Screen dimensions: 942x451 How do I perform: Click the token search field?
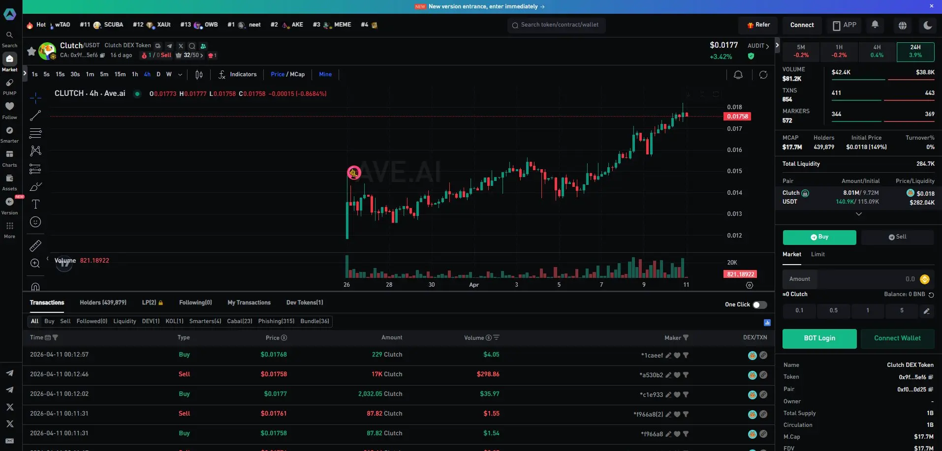click(556, 25)
